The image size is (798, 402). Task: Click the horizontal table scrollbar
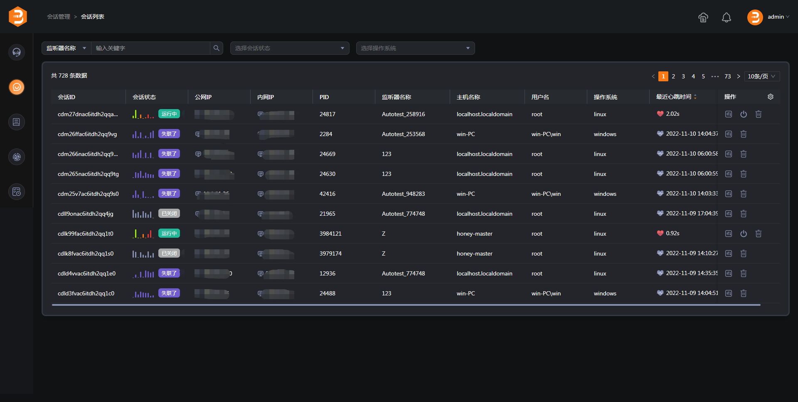406,305
